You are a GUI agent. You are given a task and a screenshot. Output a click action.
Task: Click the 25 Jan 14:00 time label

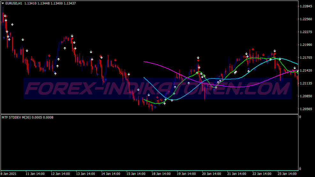pos(287,174)
